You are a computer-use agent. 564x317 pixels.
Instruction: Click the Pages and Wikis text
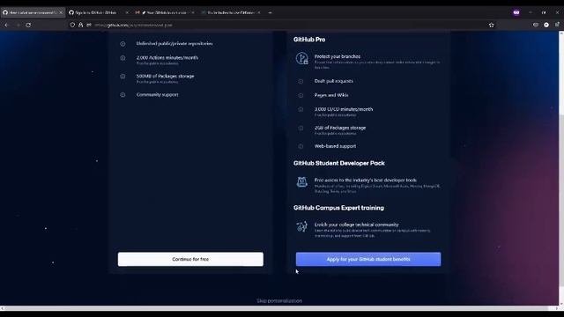[331, 95]
